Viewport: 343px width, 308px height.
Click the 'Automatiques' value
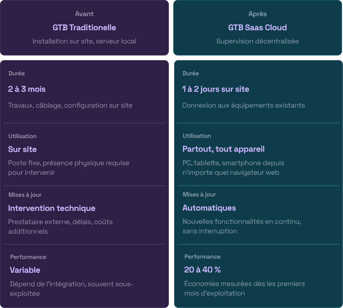coord(209,208)
